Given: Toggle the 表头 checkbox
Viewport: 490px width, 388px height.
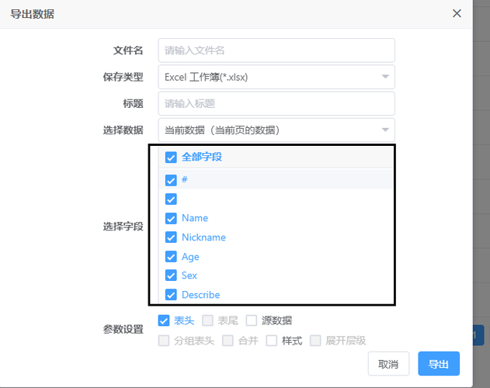Looking at the screenshot, I should point(164,320).
